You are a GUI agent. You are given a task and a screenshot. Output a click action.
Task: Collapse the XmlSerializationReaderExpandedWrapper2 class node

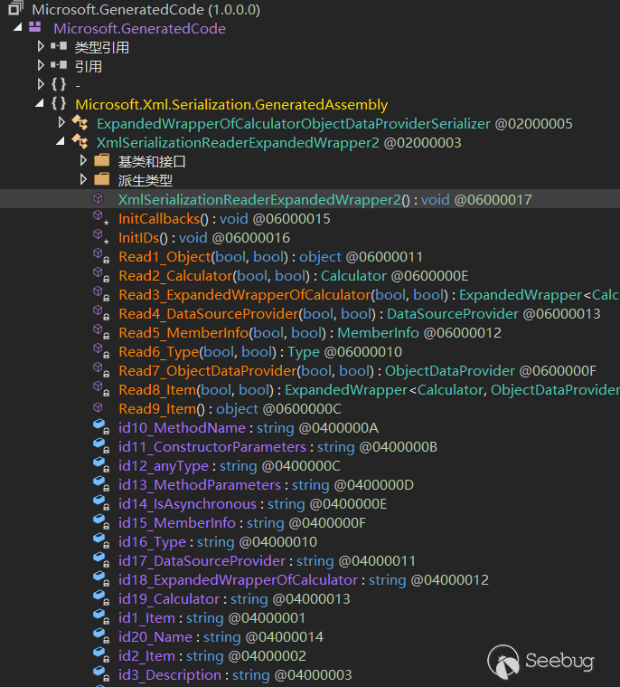[61, 143]
